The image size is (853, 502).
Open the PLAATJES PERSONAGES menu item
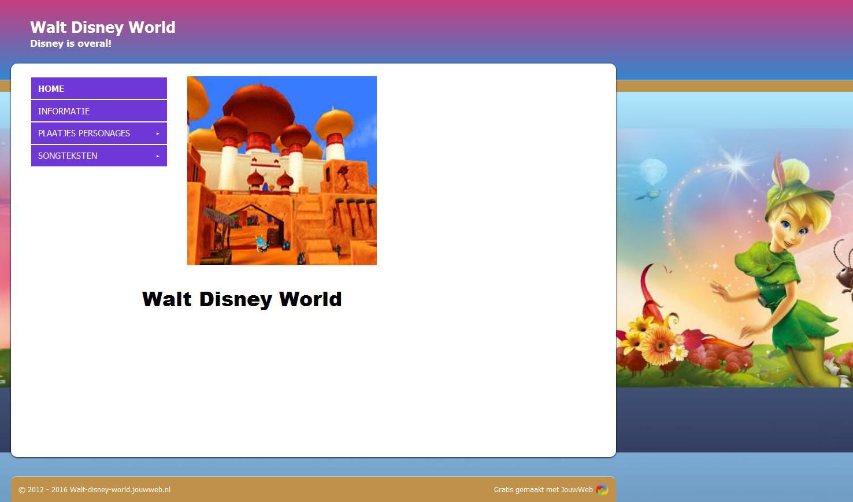pos(99,133)
